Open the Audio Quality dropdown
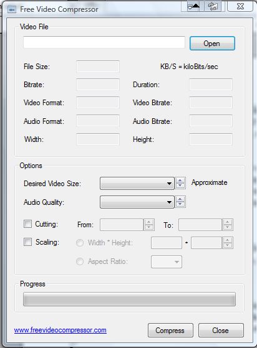Viewport: 257px width, 348px height. 137,202
